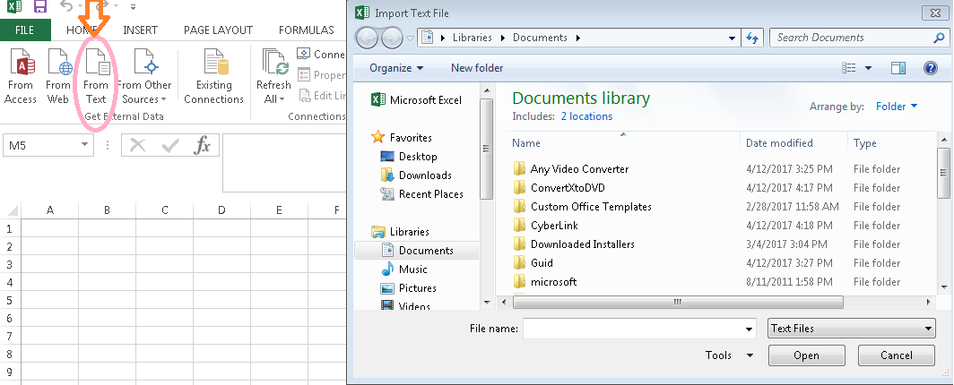
Task: Click Enter checkmark icon in formula bar
Action: pyautogui.click(x=170, y=146)
